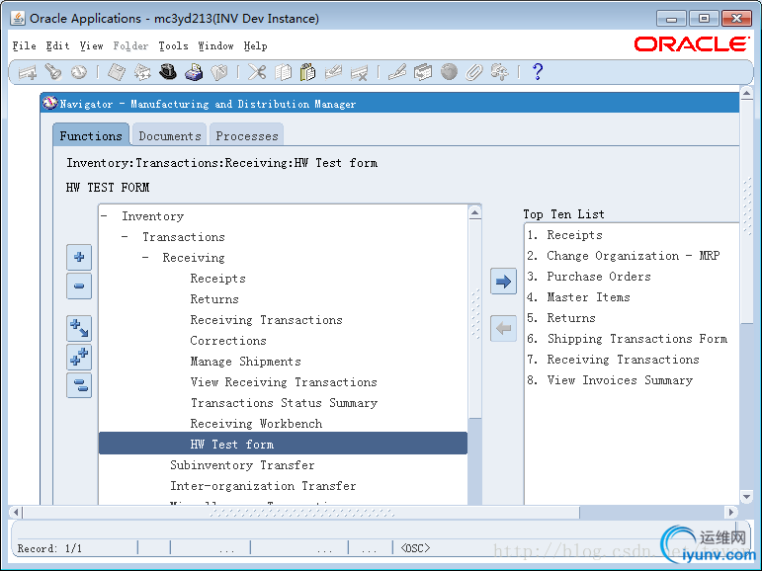
Task: Collapse the Receiving tree node
Action: [x=145, y=258]
